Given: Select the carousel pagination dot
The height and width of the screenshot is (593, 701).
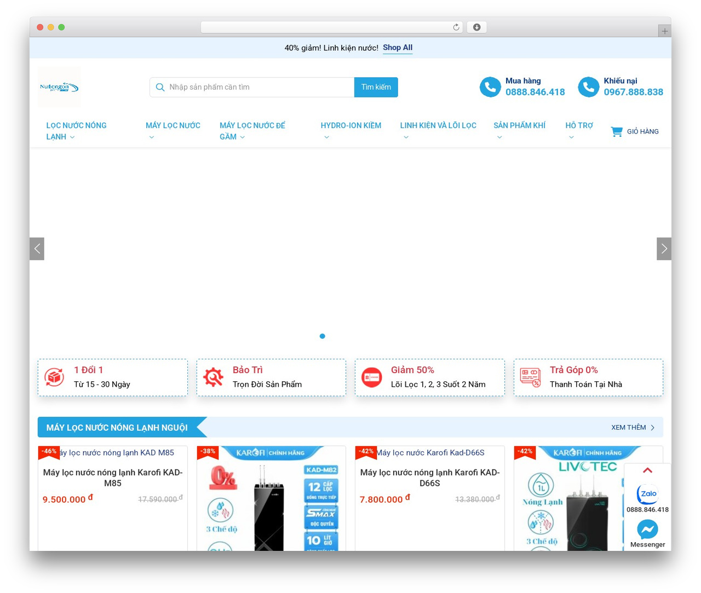Looking at the screenshot, I should [323, 336].
